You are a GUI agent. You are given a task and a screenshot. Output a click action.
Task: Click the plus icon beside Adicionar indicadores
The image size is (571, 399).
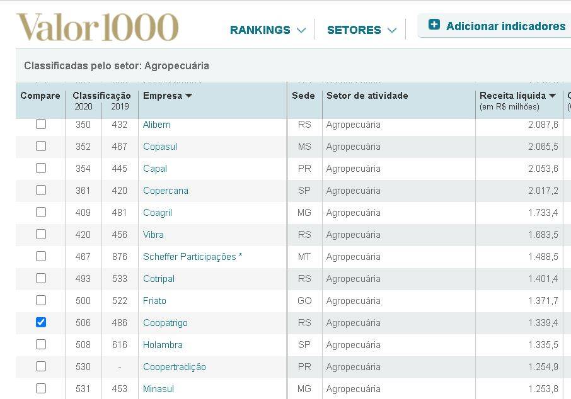point(434,25)
